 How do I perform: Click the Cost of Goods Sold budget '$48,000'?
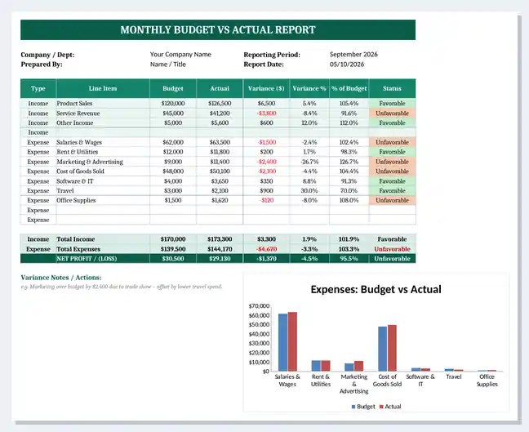click(173, 171)
